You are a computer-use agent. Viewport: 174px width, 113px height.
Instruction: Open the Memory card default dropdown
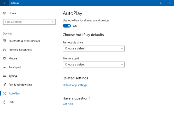tap(94, 65)
